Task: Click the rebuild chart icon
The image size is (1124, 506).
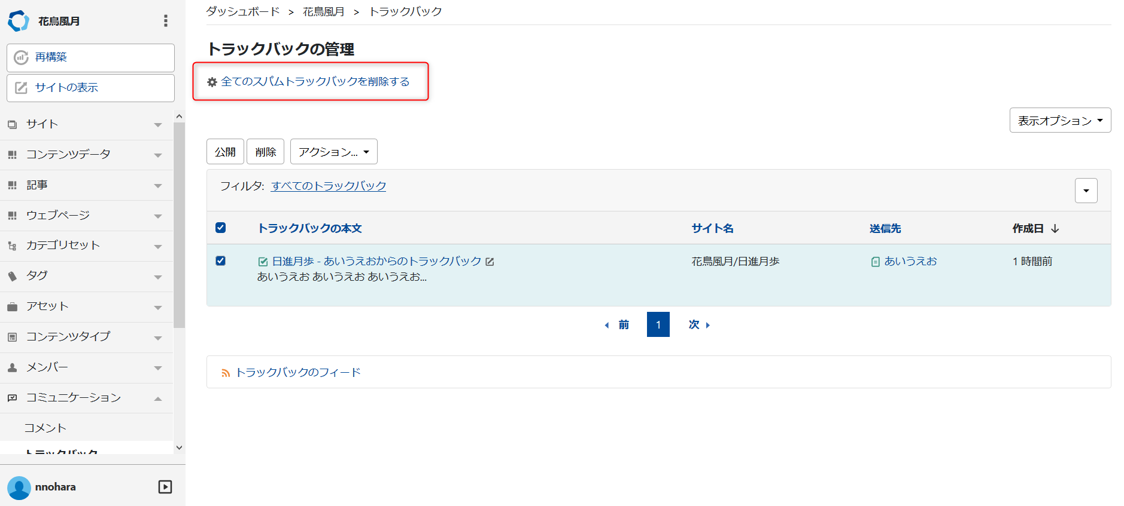Action: tap(21, 57)
